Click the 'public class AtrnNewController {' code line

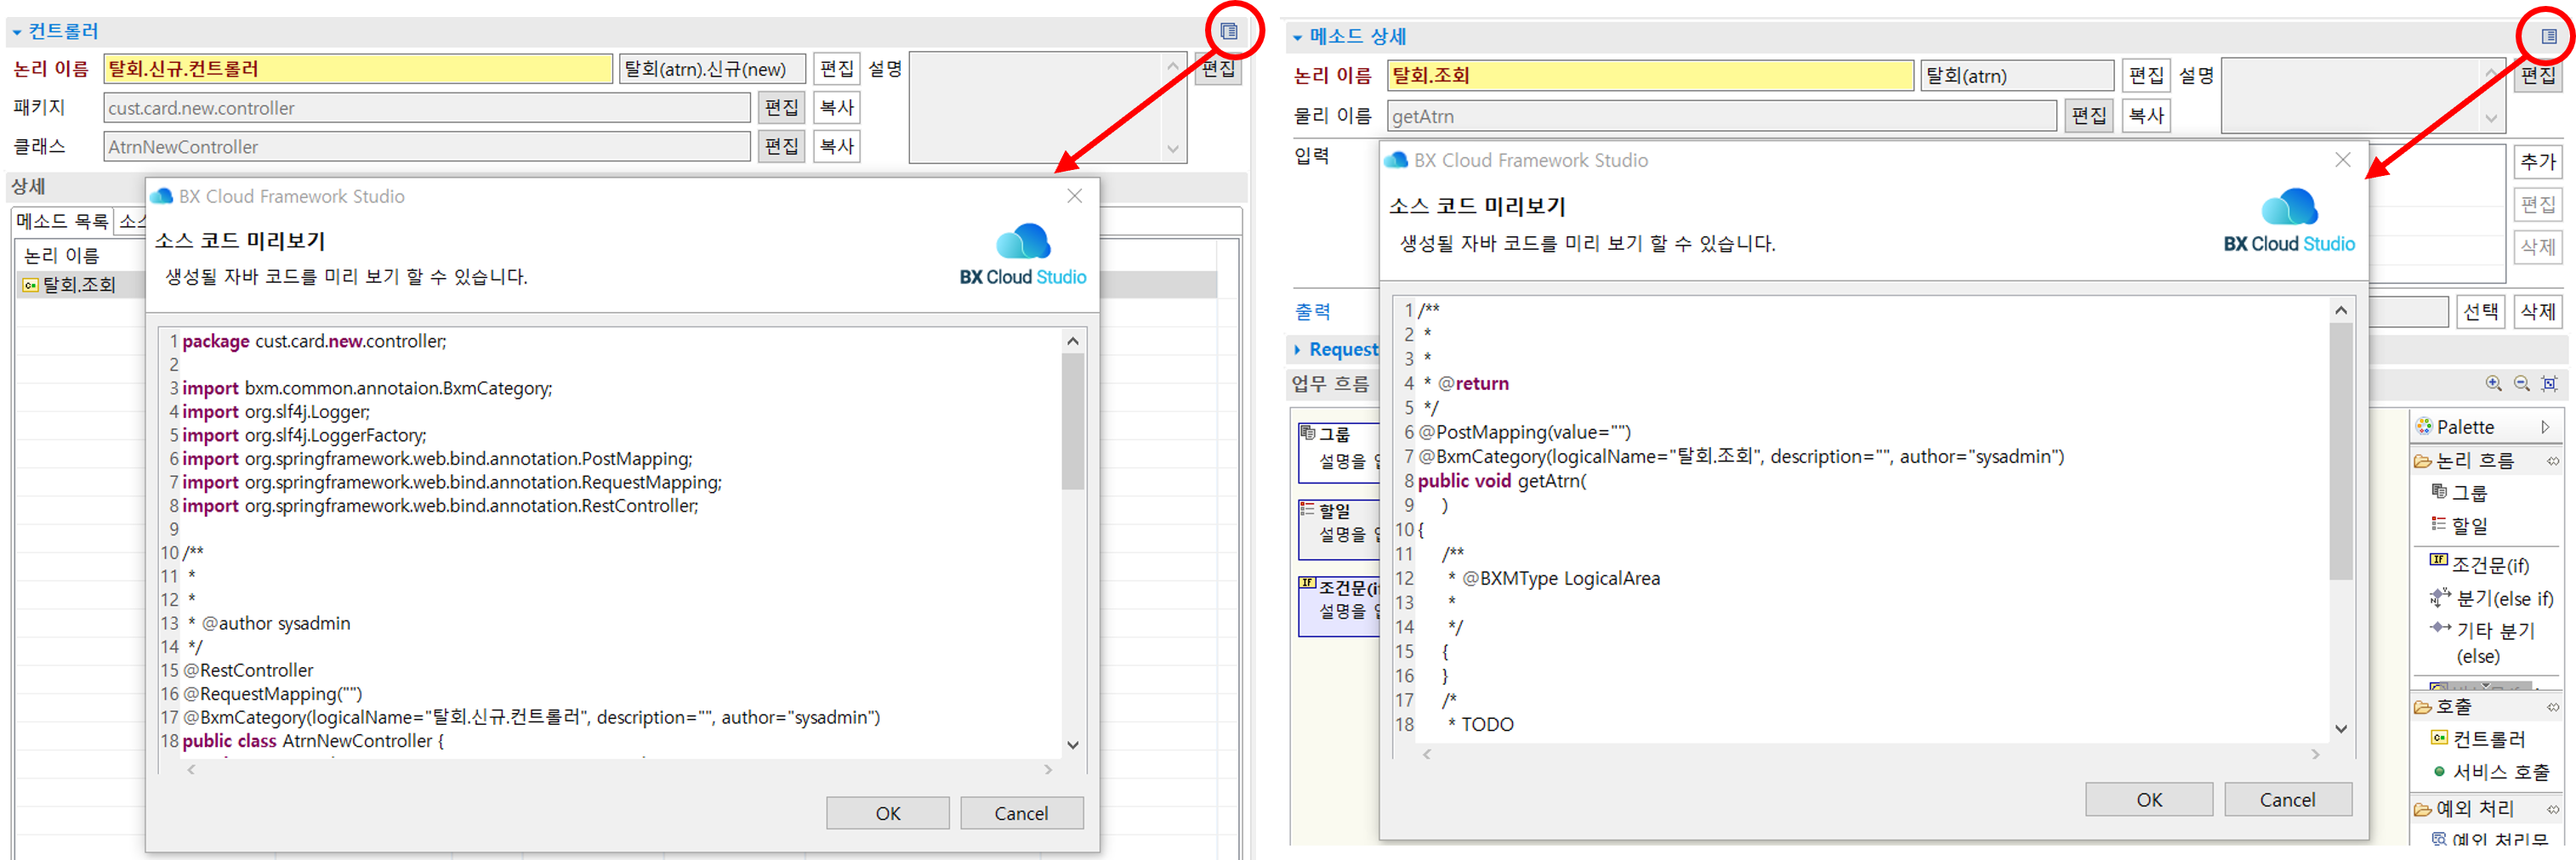pos(313,741)
